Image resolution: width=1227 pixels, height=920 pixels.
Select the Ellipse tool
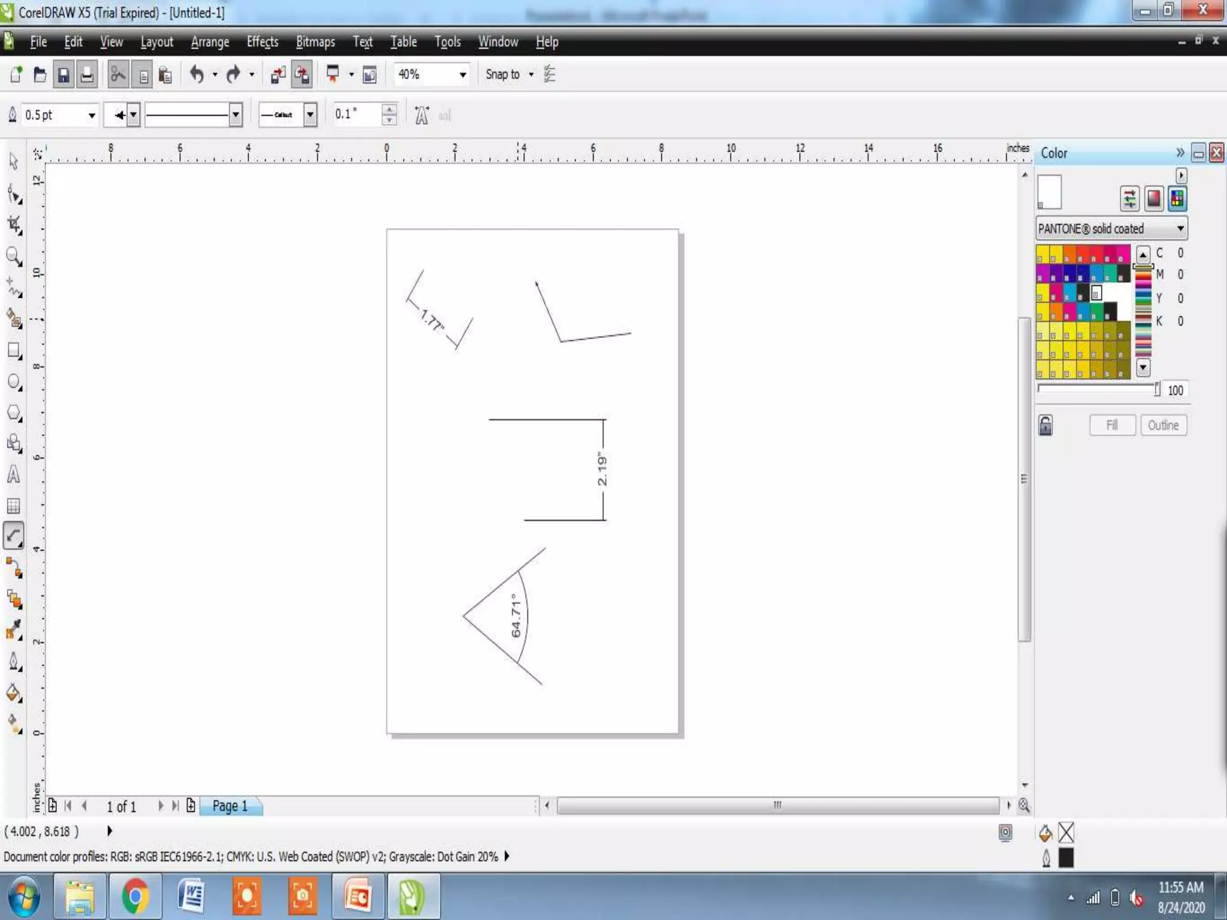click(14, 382)
